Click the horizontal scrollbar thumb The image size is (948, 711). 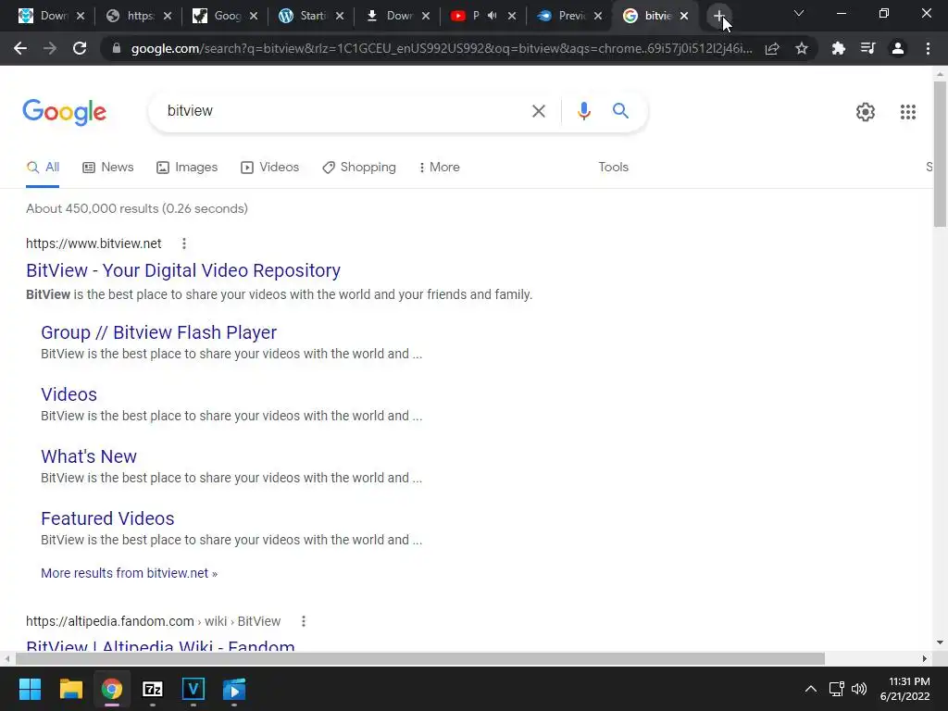(x=420, y=658)
